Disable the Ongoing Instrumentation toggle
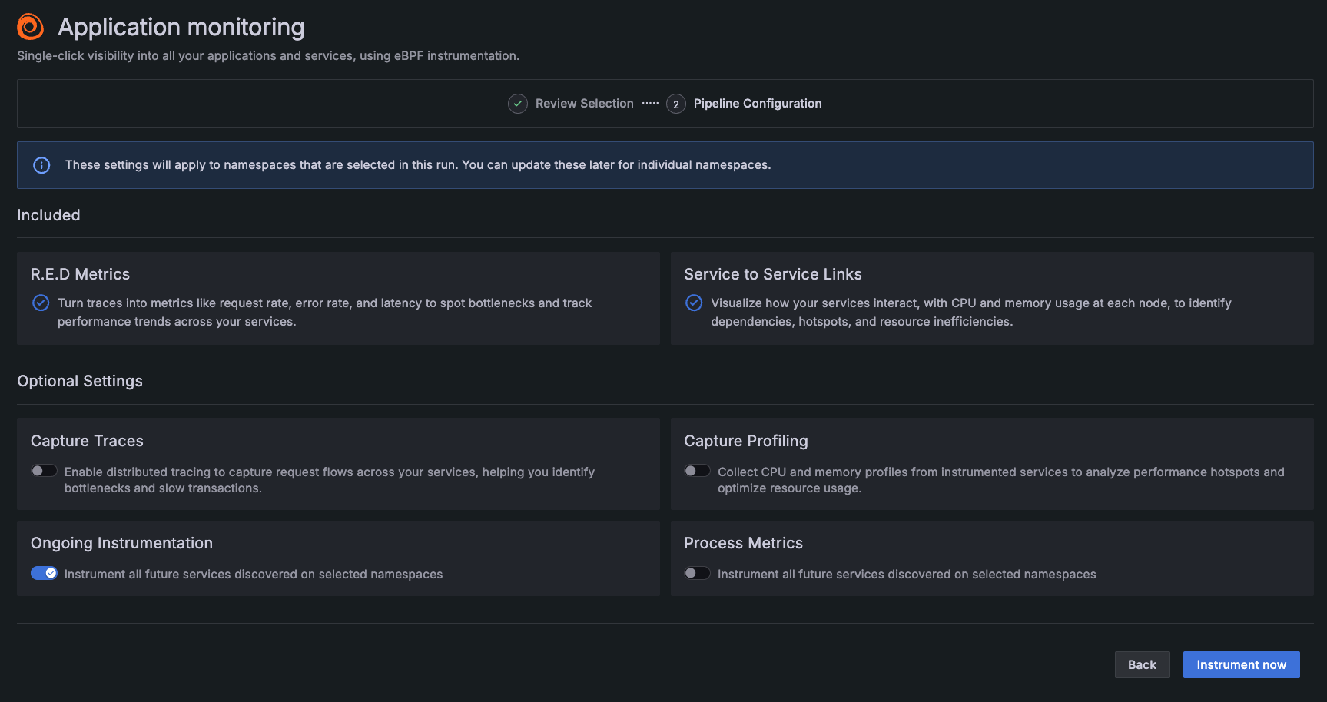The height and width of the screenshot is (702, 1327). click(44, 573)
